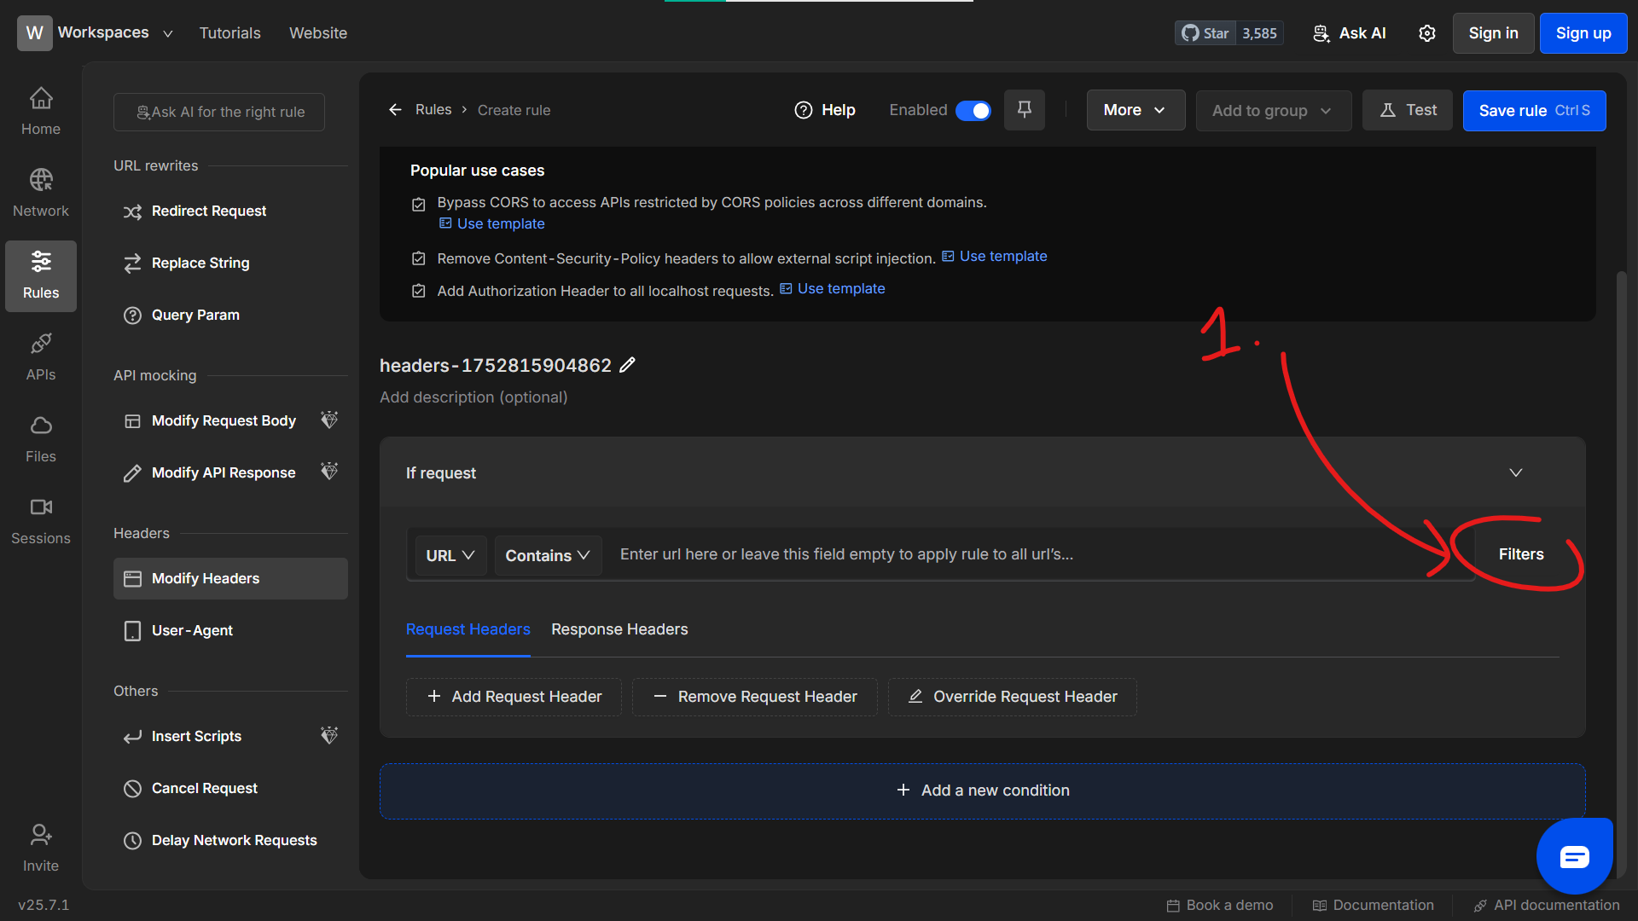Open the Contains operator dropdown
Screen dimensions: 1638x921
[x=547, y=554]
